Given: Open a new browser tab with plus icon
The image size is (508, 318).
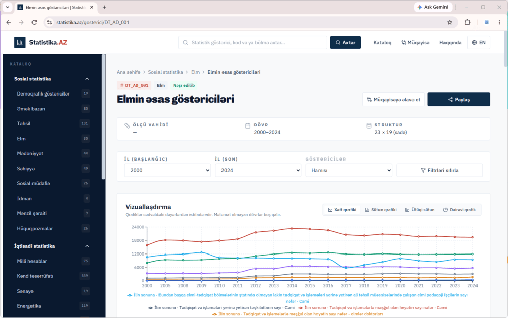Looking at the screenshot, I should coord(104,7).
